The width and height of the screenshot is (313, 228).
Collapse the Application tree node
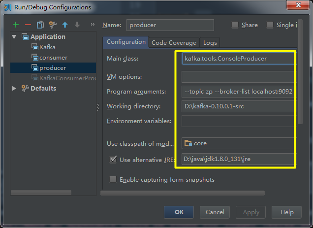tap(14, 37)
